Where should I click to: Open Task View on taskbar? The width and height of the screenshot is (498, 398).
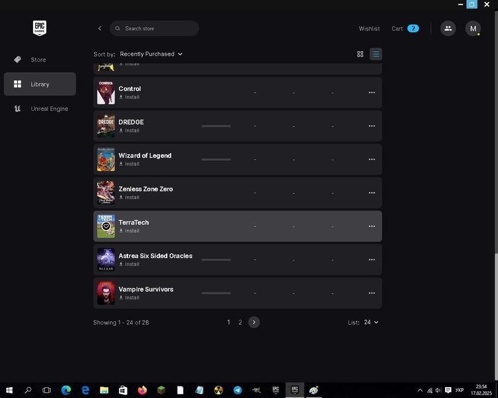click(46, 390)
